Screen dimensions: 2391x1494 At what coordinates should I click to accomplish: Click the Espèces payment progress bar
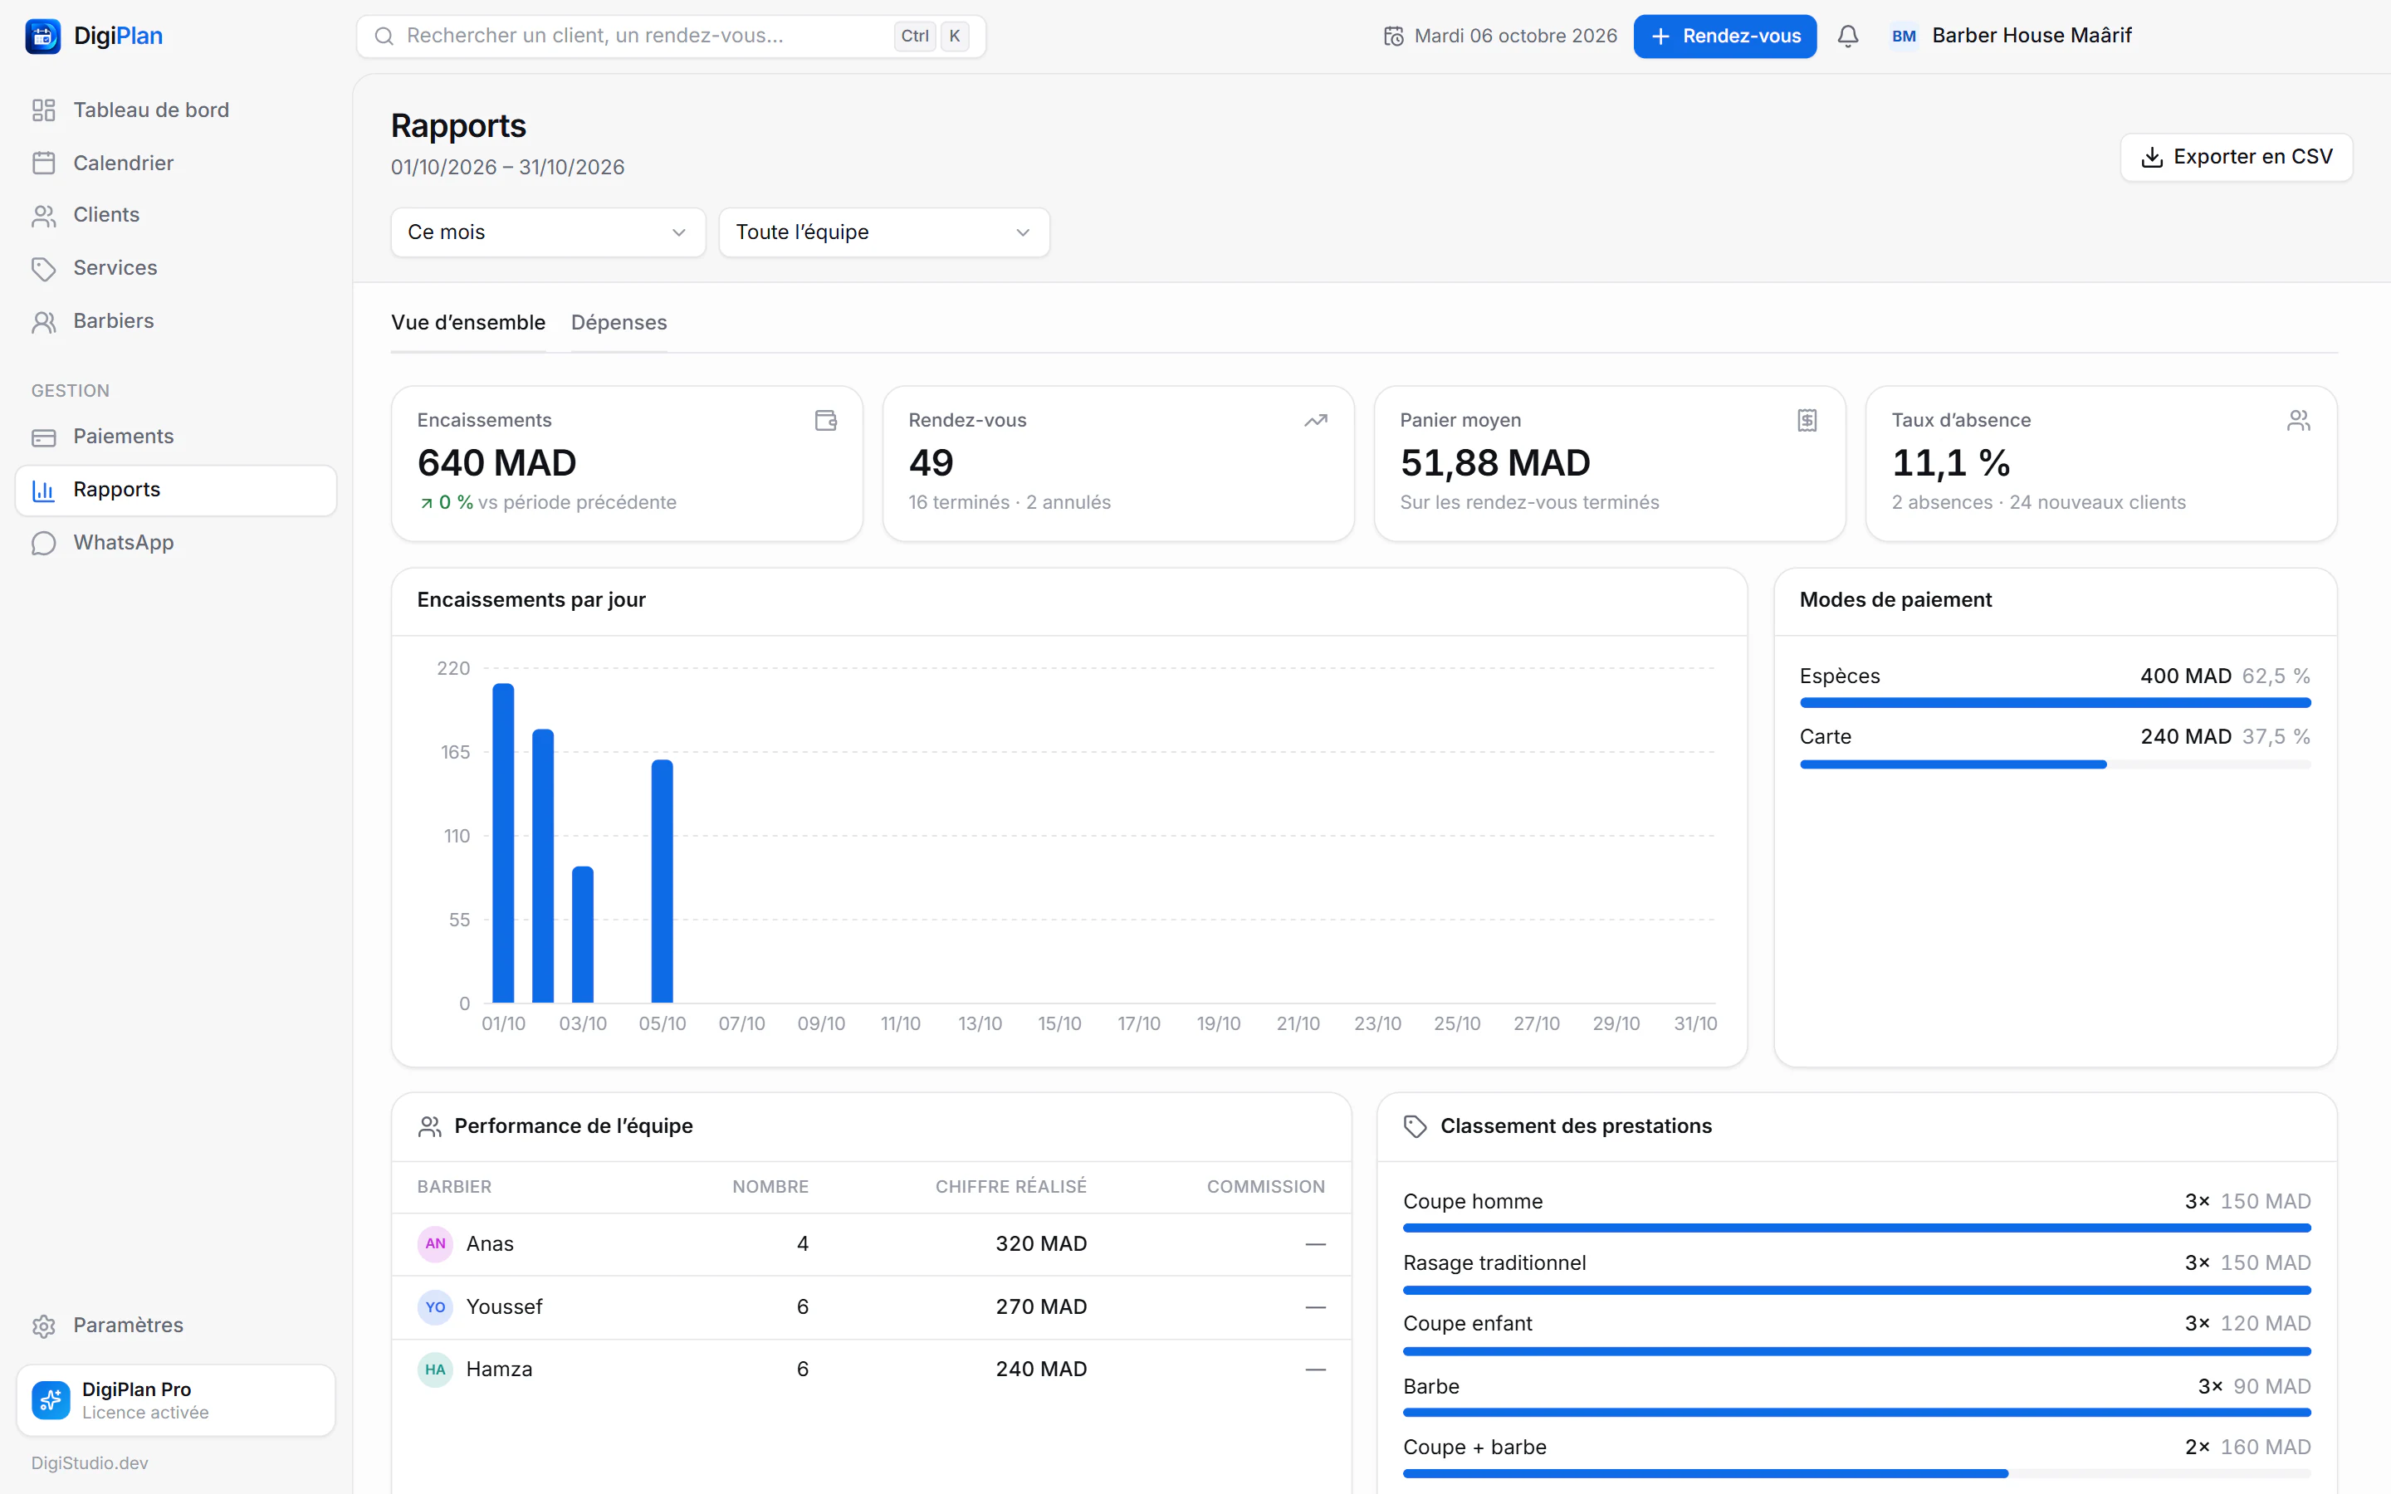click(2055, 704)
